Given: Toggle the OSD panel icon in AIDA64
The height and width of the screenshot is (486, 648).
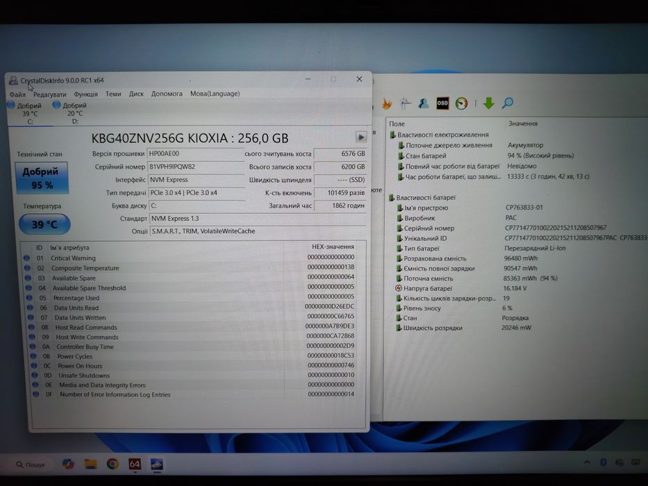Looking at the screenshot, I should 442,103.
